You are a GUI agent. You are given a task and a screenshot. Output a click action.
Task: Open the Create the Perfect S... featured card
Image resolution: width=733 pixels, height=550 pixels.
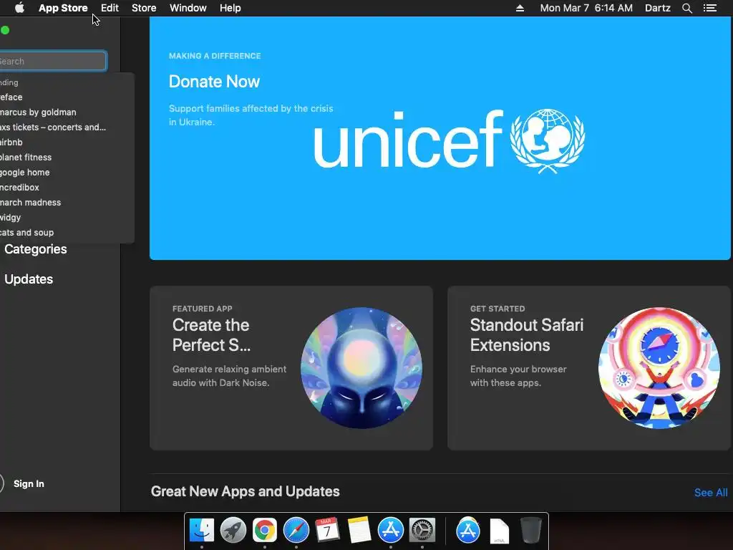click(291, 368)
